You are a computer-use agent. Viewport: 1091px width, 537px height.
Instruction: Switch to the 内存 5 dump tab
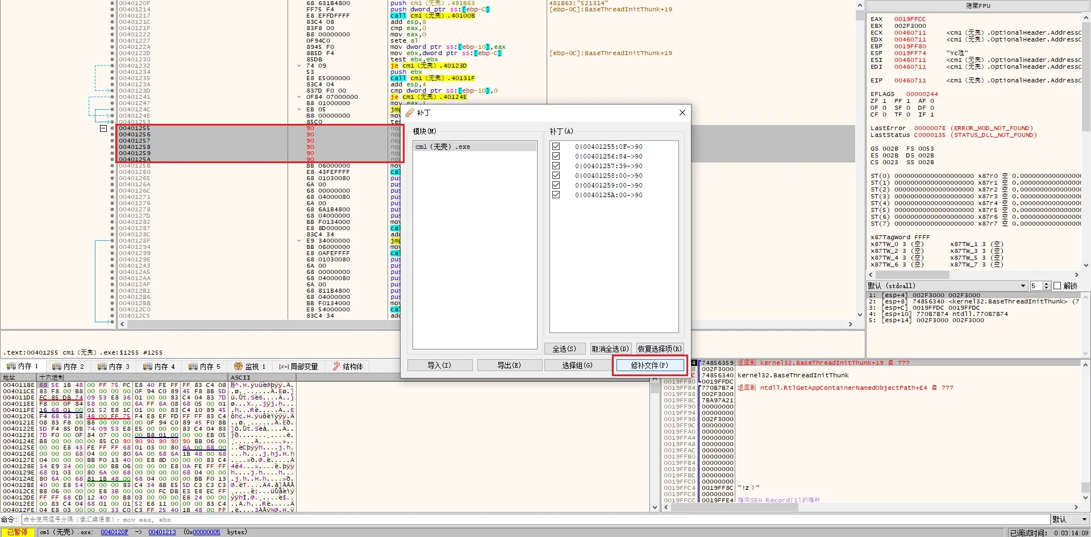(x=204, y=367)
